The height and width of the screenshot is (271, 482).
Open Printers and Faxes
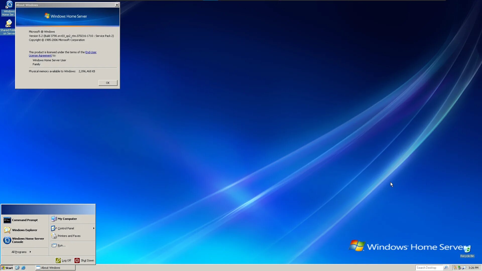69,236
